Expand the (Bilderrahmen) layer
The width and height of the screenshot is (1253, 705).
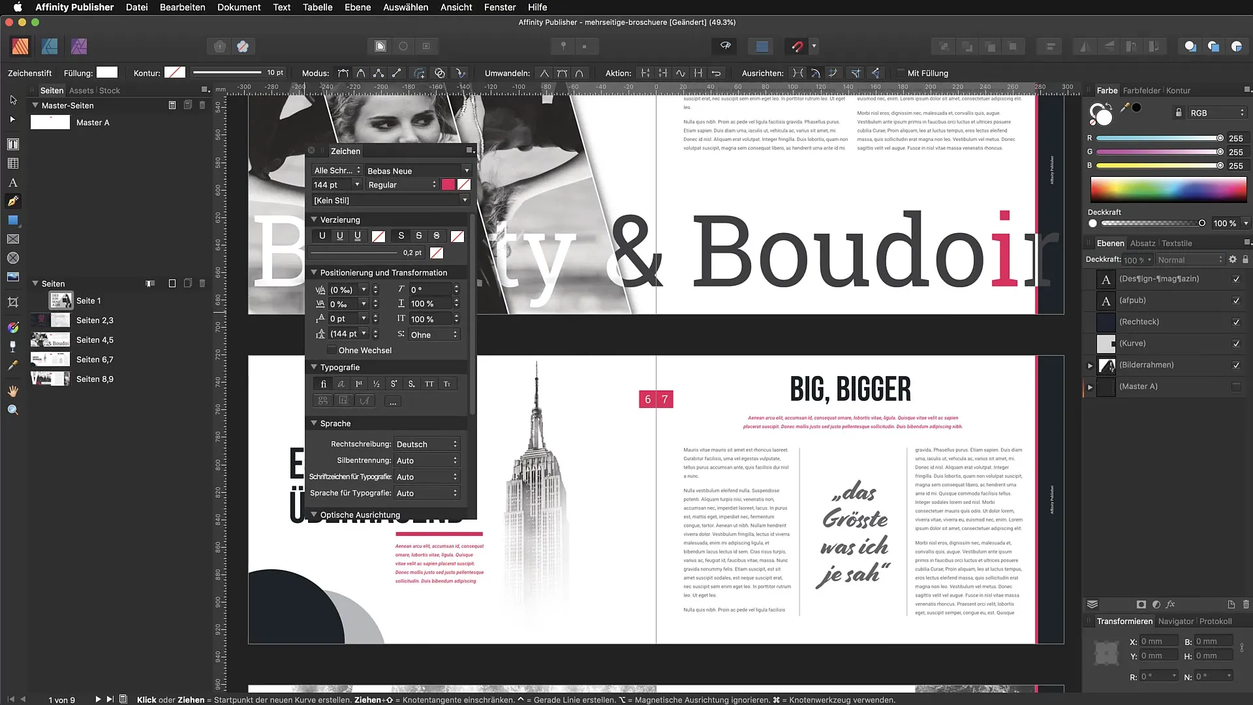click(1090, 366)
